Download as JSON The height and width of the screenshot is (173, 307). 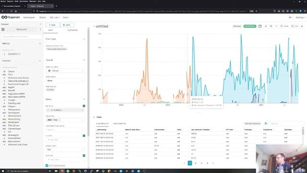[x=284, y=26]
